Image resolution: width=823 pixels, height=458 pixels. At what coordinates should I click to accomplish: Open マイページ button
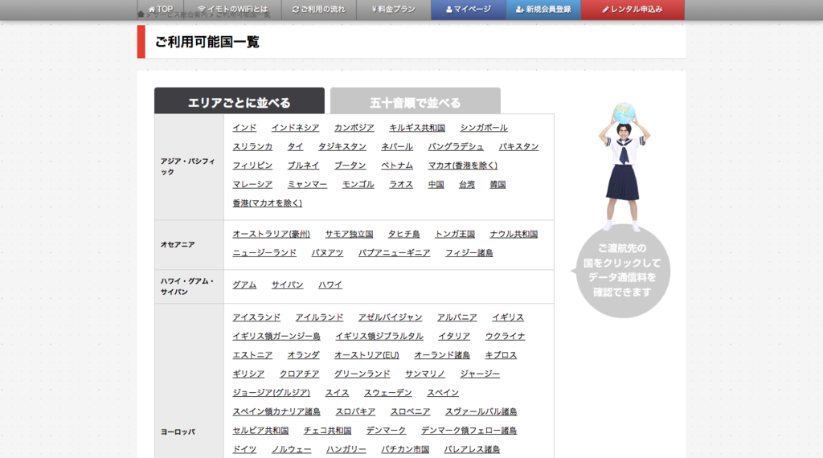click(469, 10)
